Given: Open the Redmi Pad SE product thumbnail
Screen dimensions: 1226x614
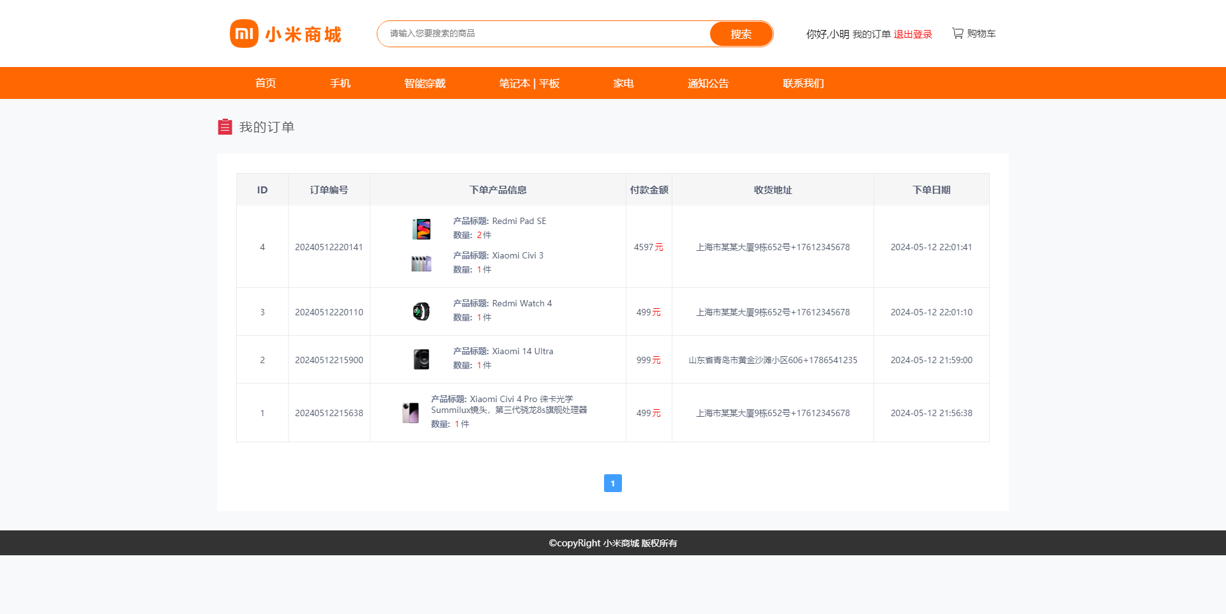Looking at the screenshot, I should [x=421, y=228].
